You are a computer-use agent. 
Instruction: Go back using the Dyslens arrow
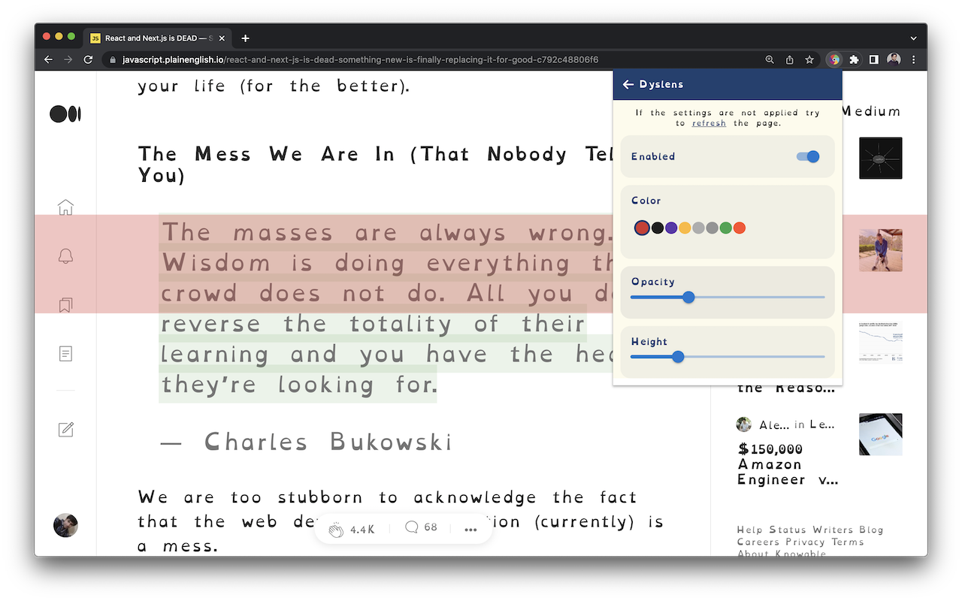pos(628,85)
